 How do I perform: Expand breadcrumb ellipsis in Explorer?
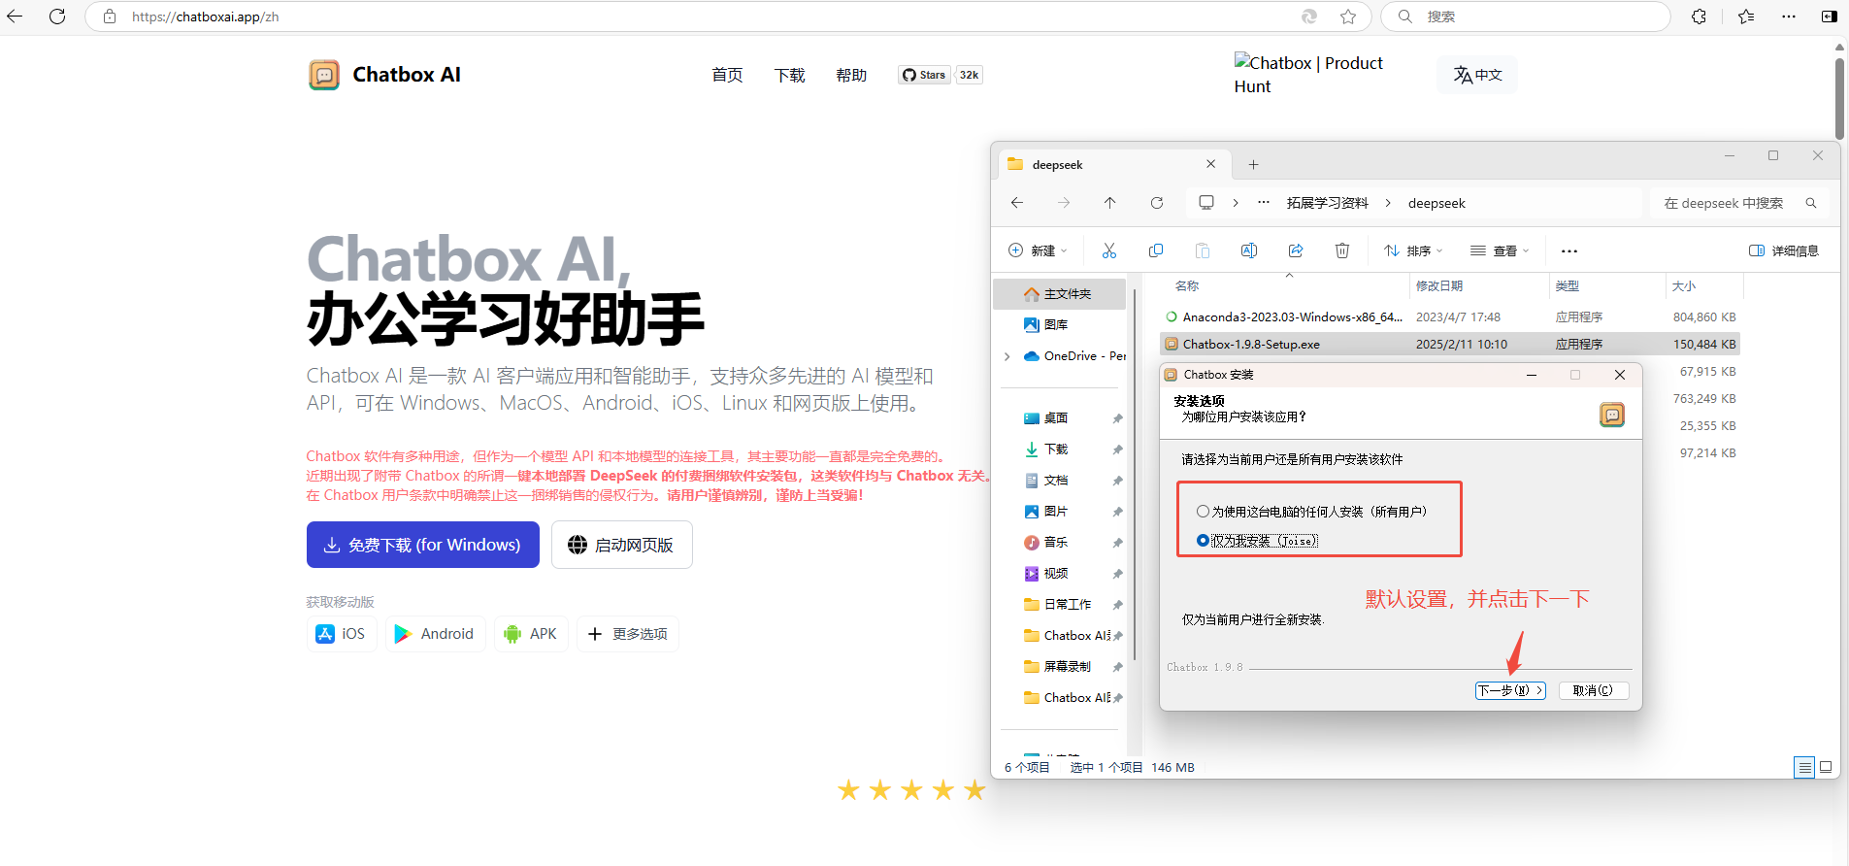tap(1264, 203)
